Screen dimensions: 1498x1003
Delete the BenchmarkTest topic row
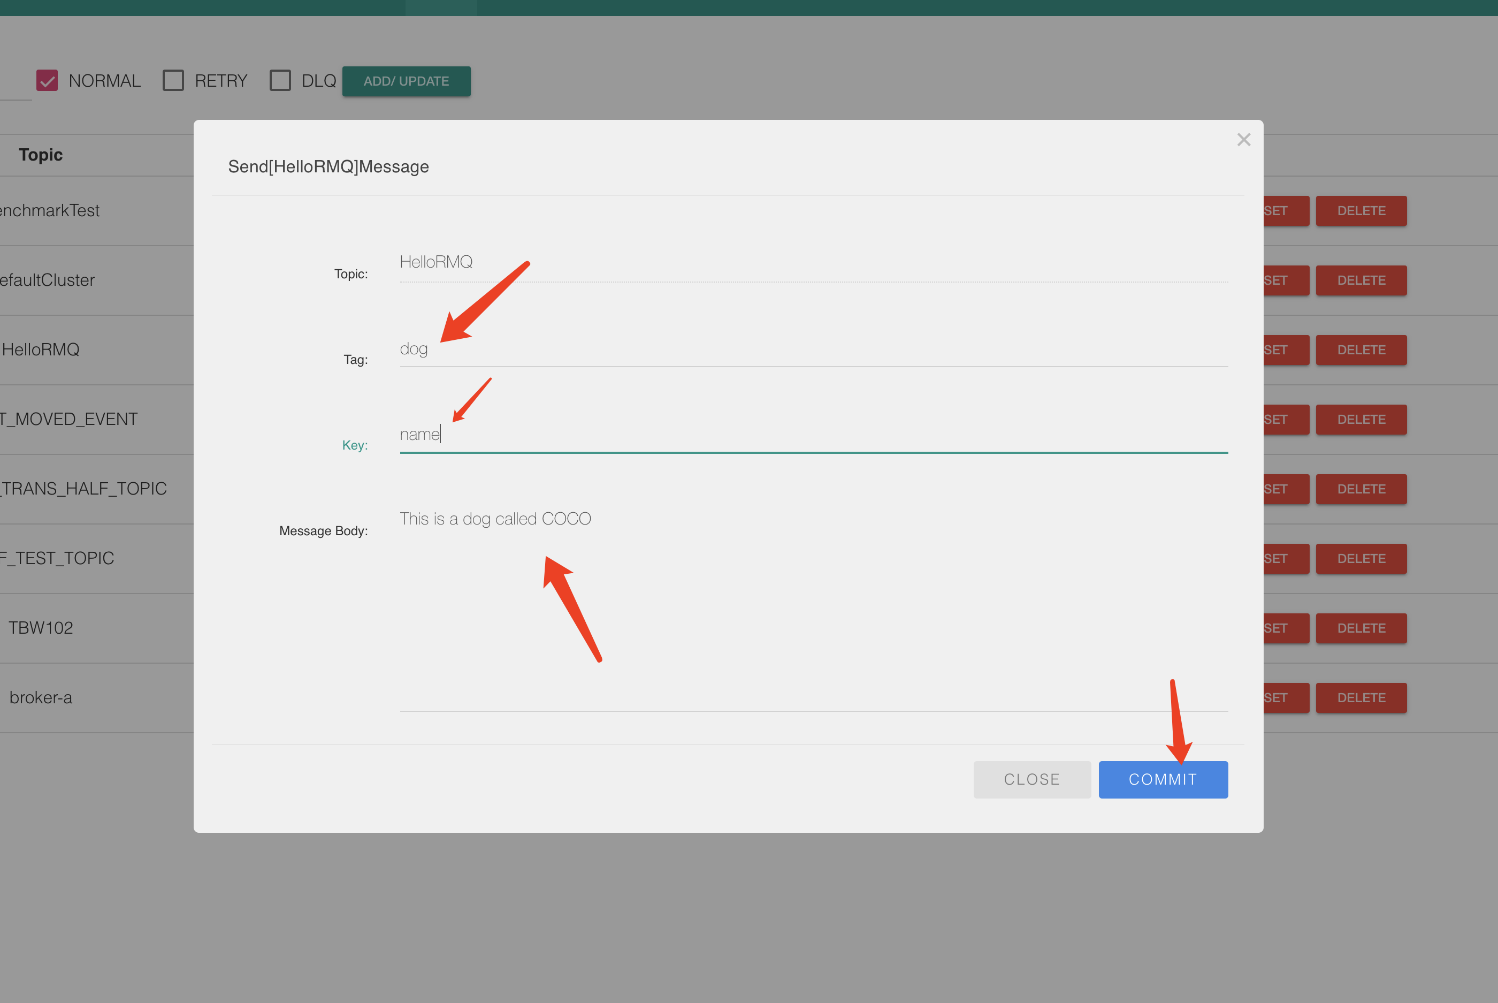pyautogui.click(x=1361, y=211)
